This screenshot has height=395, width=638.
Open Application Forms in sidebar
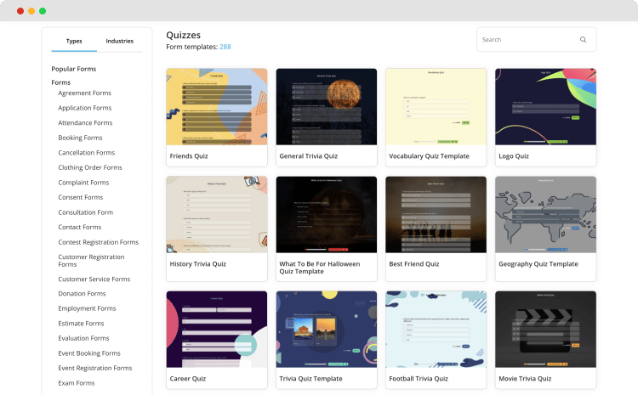click(x=84, y=108)
